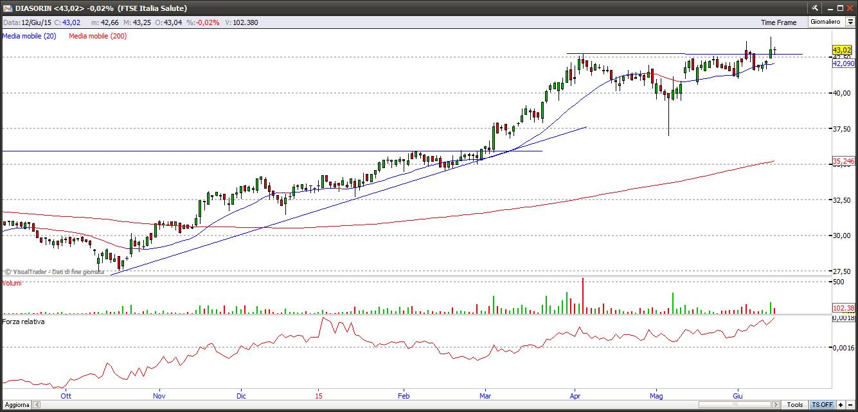Open the Tools button
Viewport: 858px width, 412px height.
795,405
